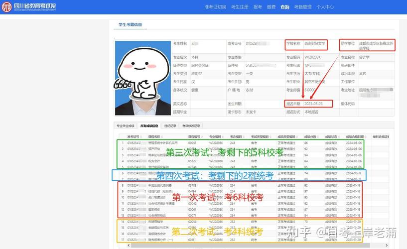The width and height of the screenshot is (407, 249).
Task: Sort by 课程编号 column arrow
Action: (202, 136)
